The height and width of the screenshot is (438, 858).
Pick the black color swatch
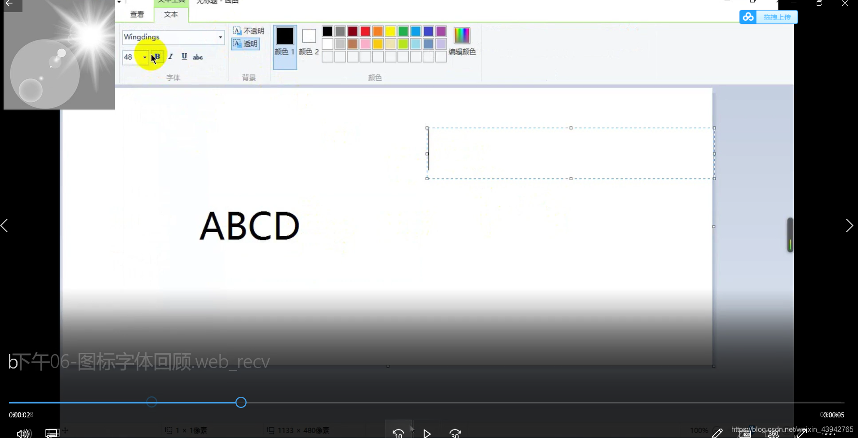tap(327, 31)
